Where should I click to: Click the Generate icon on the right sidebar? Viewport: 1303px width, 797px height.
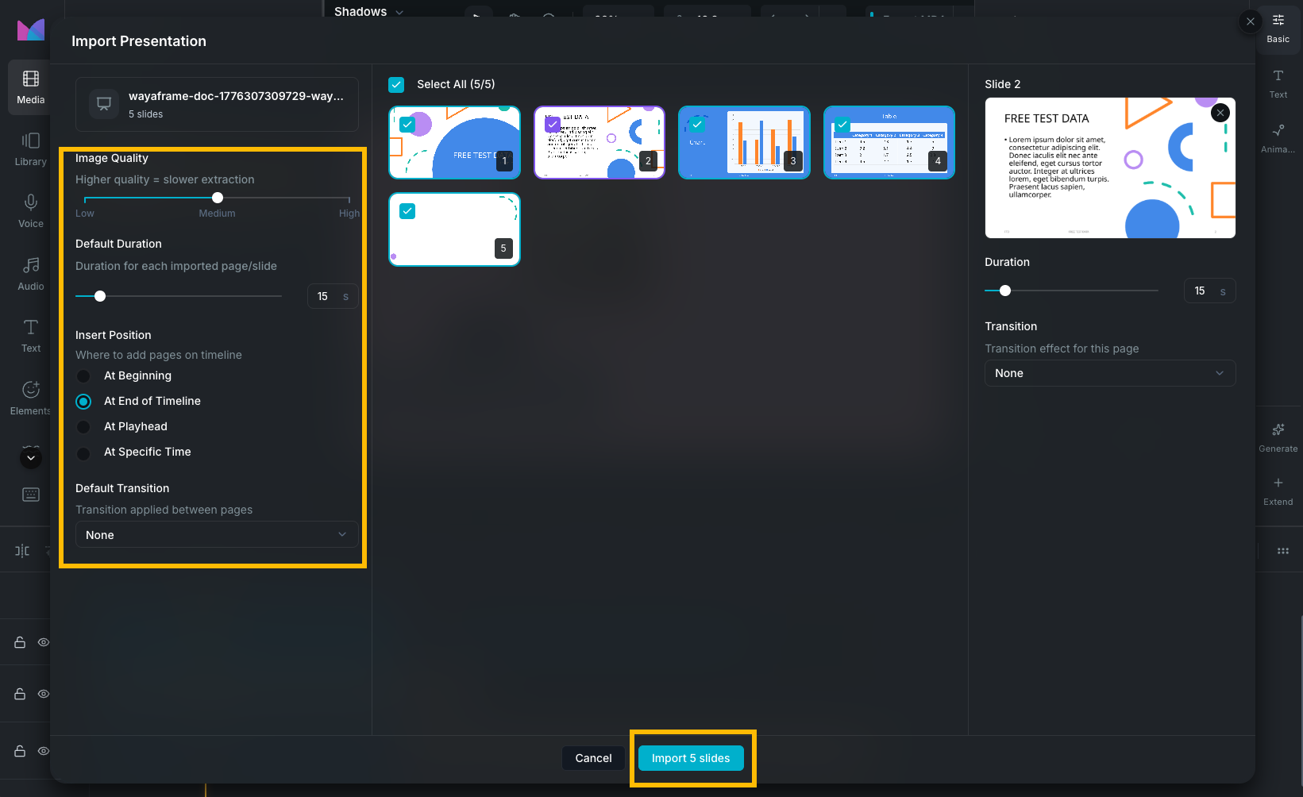click(1278, 437)
